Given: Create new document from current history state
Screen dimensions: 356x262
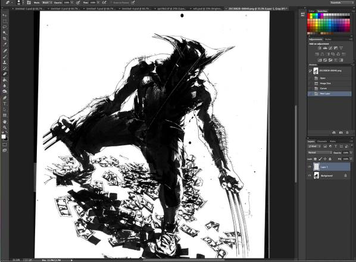Looking at the screenshot, I should click(334, 132).
